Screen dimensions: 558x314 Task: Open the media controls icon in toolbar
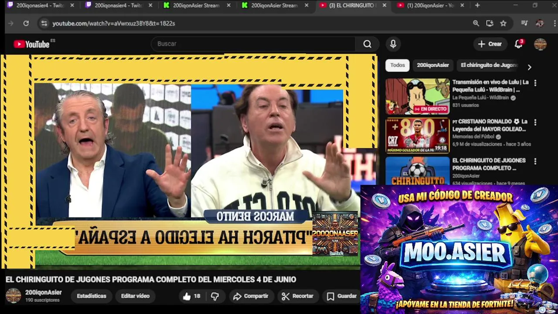(524, 24)
